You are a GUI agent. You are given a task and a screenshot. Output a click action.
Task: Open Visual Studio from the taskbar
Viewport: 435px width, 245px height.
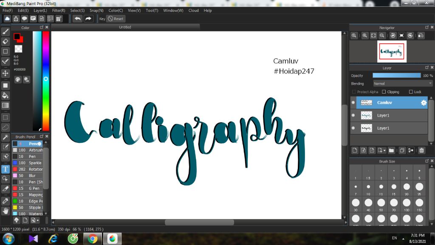pyautogui.click(x=33, y=239)
